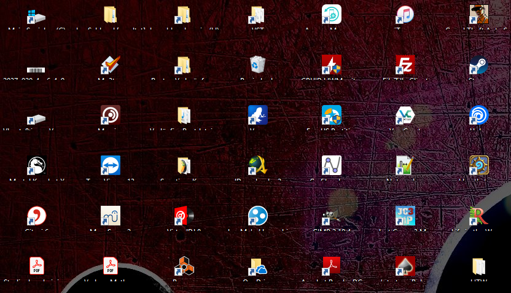Image resolution: width=511 pixels, height=293 pixels.
Task: Launch iTunes from the desktop
Action: click(405, 15)
